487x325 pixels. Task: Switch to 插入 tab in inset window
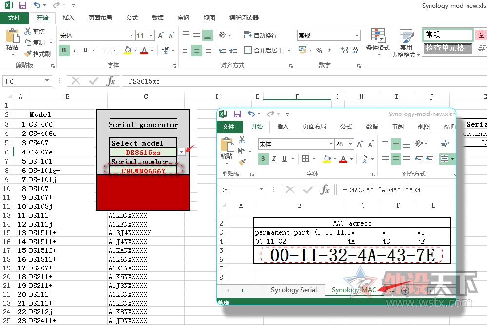click(x=282, y=127)
